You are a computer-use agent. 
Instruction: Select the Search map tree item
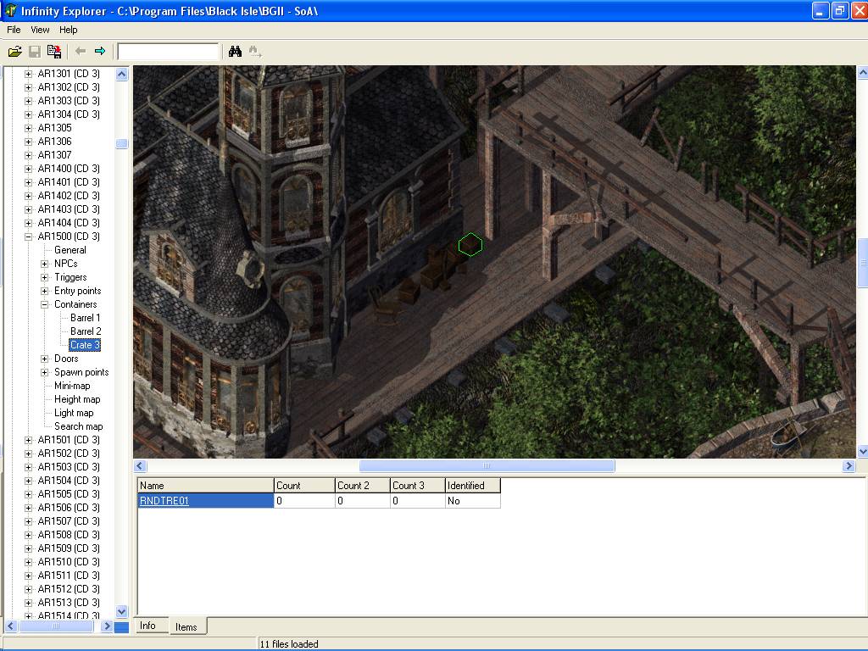pos(78,426)
